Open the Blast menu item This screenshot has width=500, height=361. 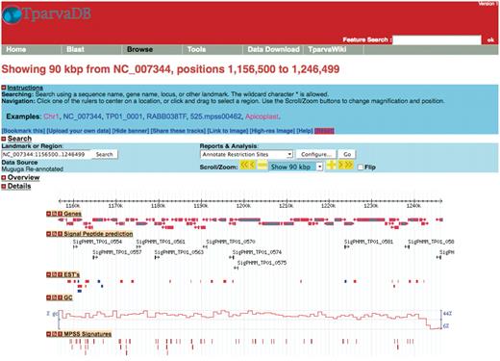pyautogui.click(x=75, y=49)
